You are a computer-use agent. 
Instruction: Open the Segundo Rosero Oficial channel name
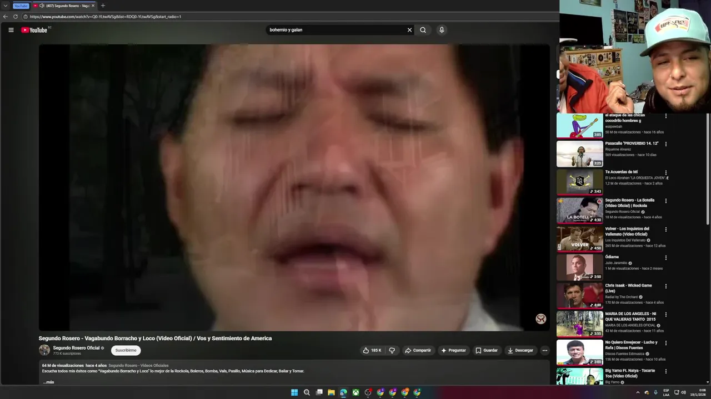[x=76, y=348]
